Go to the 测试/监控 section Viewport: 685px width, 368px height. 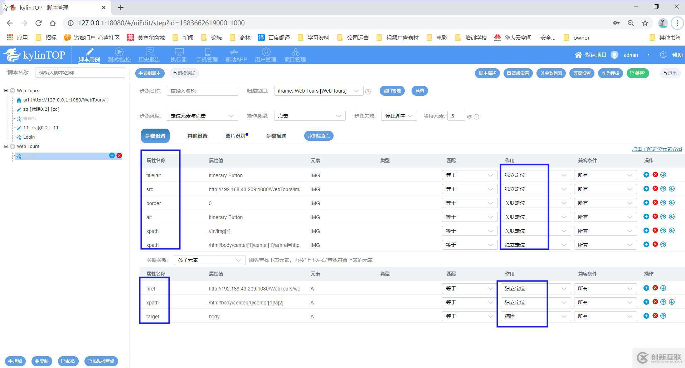point(119,55)
